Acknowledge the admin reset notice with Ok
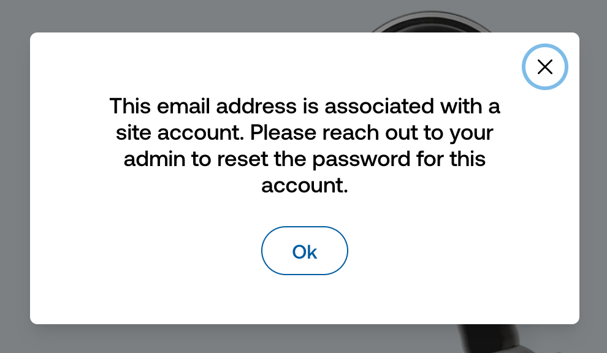Viewport: 607px width, 353px height. pyautogui.click(x=305, y=251)
